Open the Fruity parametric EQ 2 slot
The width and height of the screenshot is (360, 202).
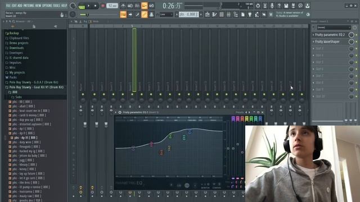pos(330,35)
